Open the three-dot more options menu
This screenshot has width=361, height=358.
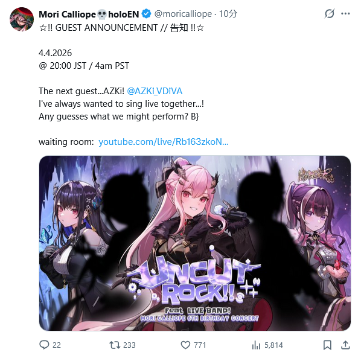(x=345, y=14)
